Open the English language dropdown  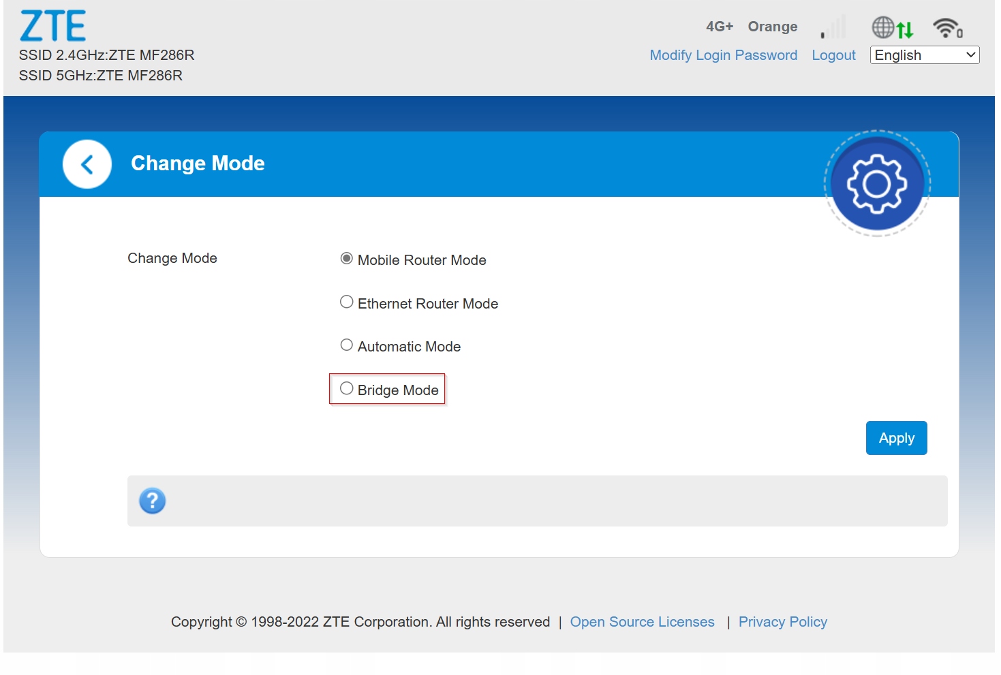(925, 55)
